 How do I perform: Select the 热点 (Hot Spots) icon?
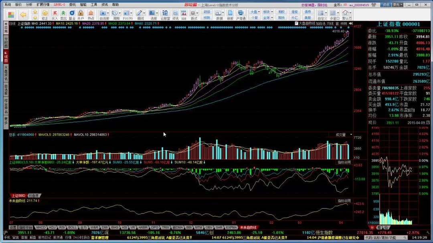[90, 12]
